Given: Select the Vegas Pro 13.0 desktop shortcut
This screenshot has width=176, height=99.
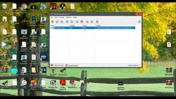Looking at the screenshot, I should [43, 72].
